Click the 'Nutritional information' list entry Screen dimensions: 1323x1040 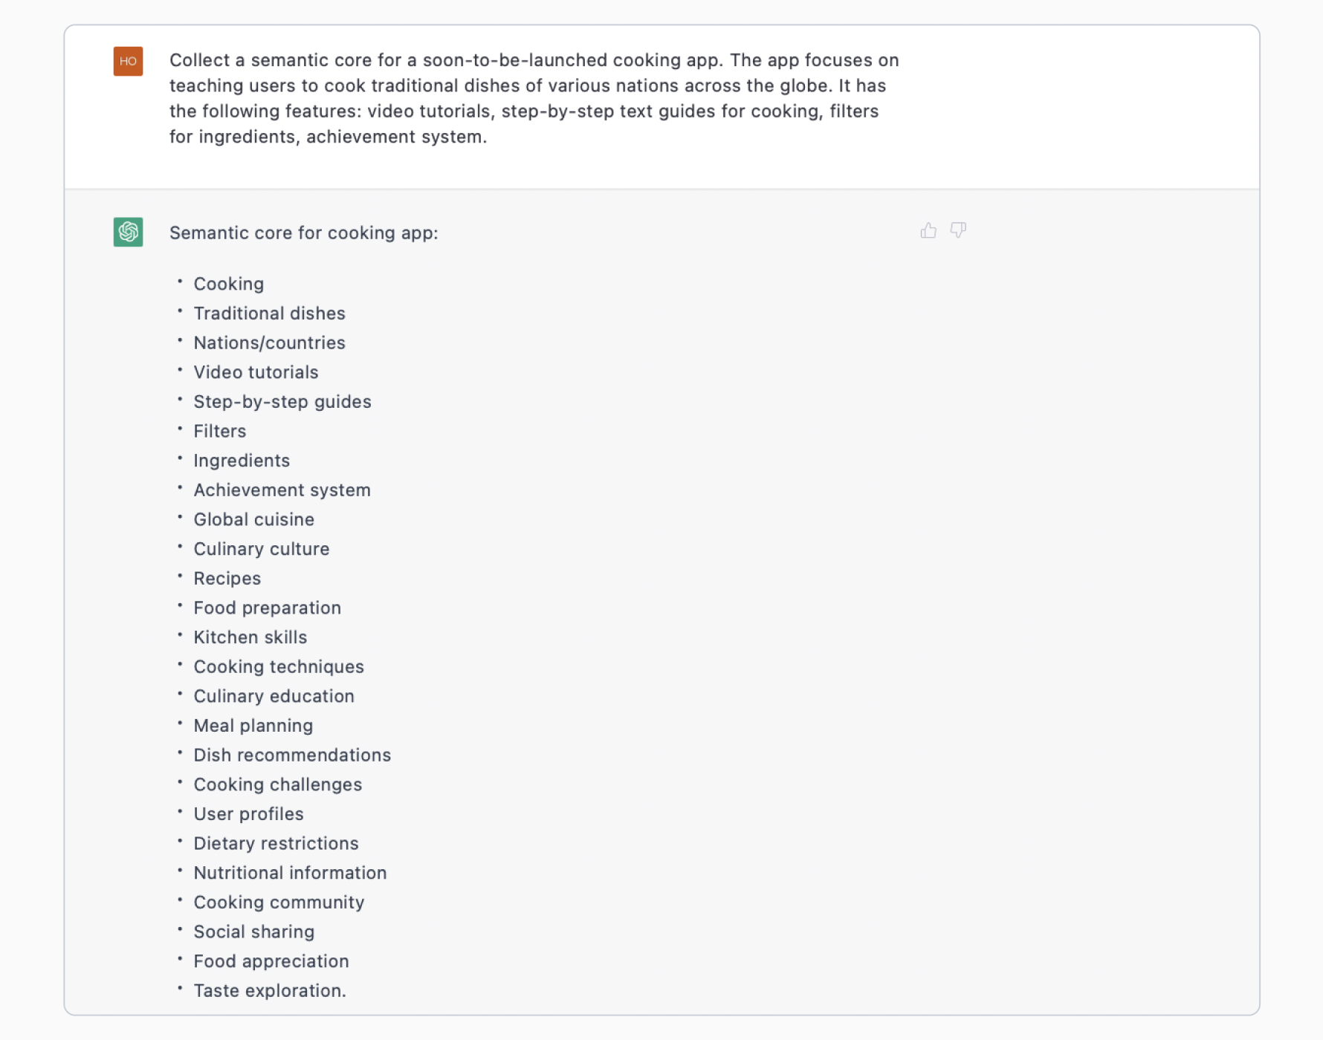(290, 873)
